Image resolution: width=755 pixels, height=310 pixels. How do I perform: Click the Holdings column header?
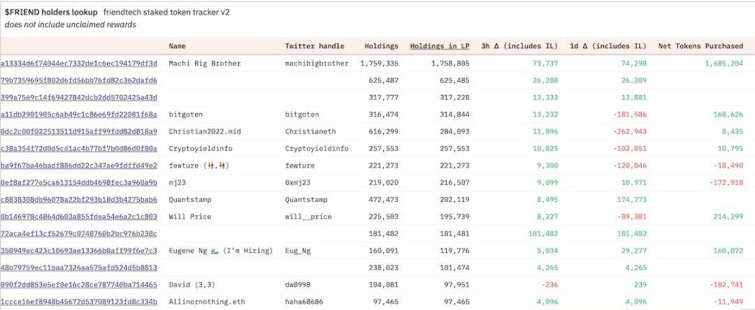(381, 46)
